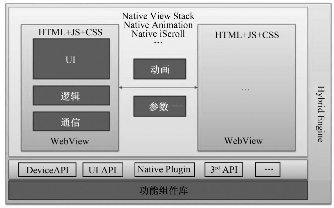Image resolution: width=334 pixels, height=208 pixels.
Task: Select the 逻辑 block
Action: [71, 96]
